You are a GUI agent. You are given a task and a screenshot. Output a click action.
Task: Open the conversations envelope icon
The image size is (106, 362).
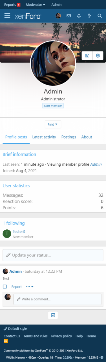(x=69, y=16)
